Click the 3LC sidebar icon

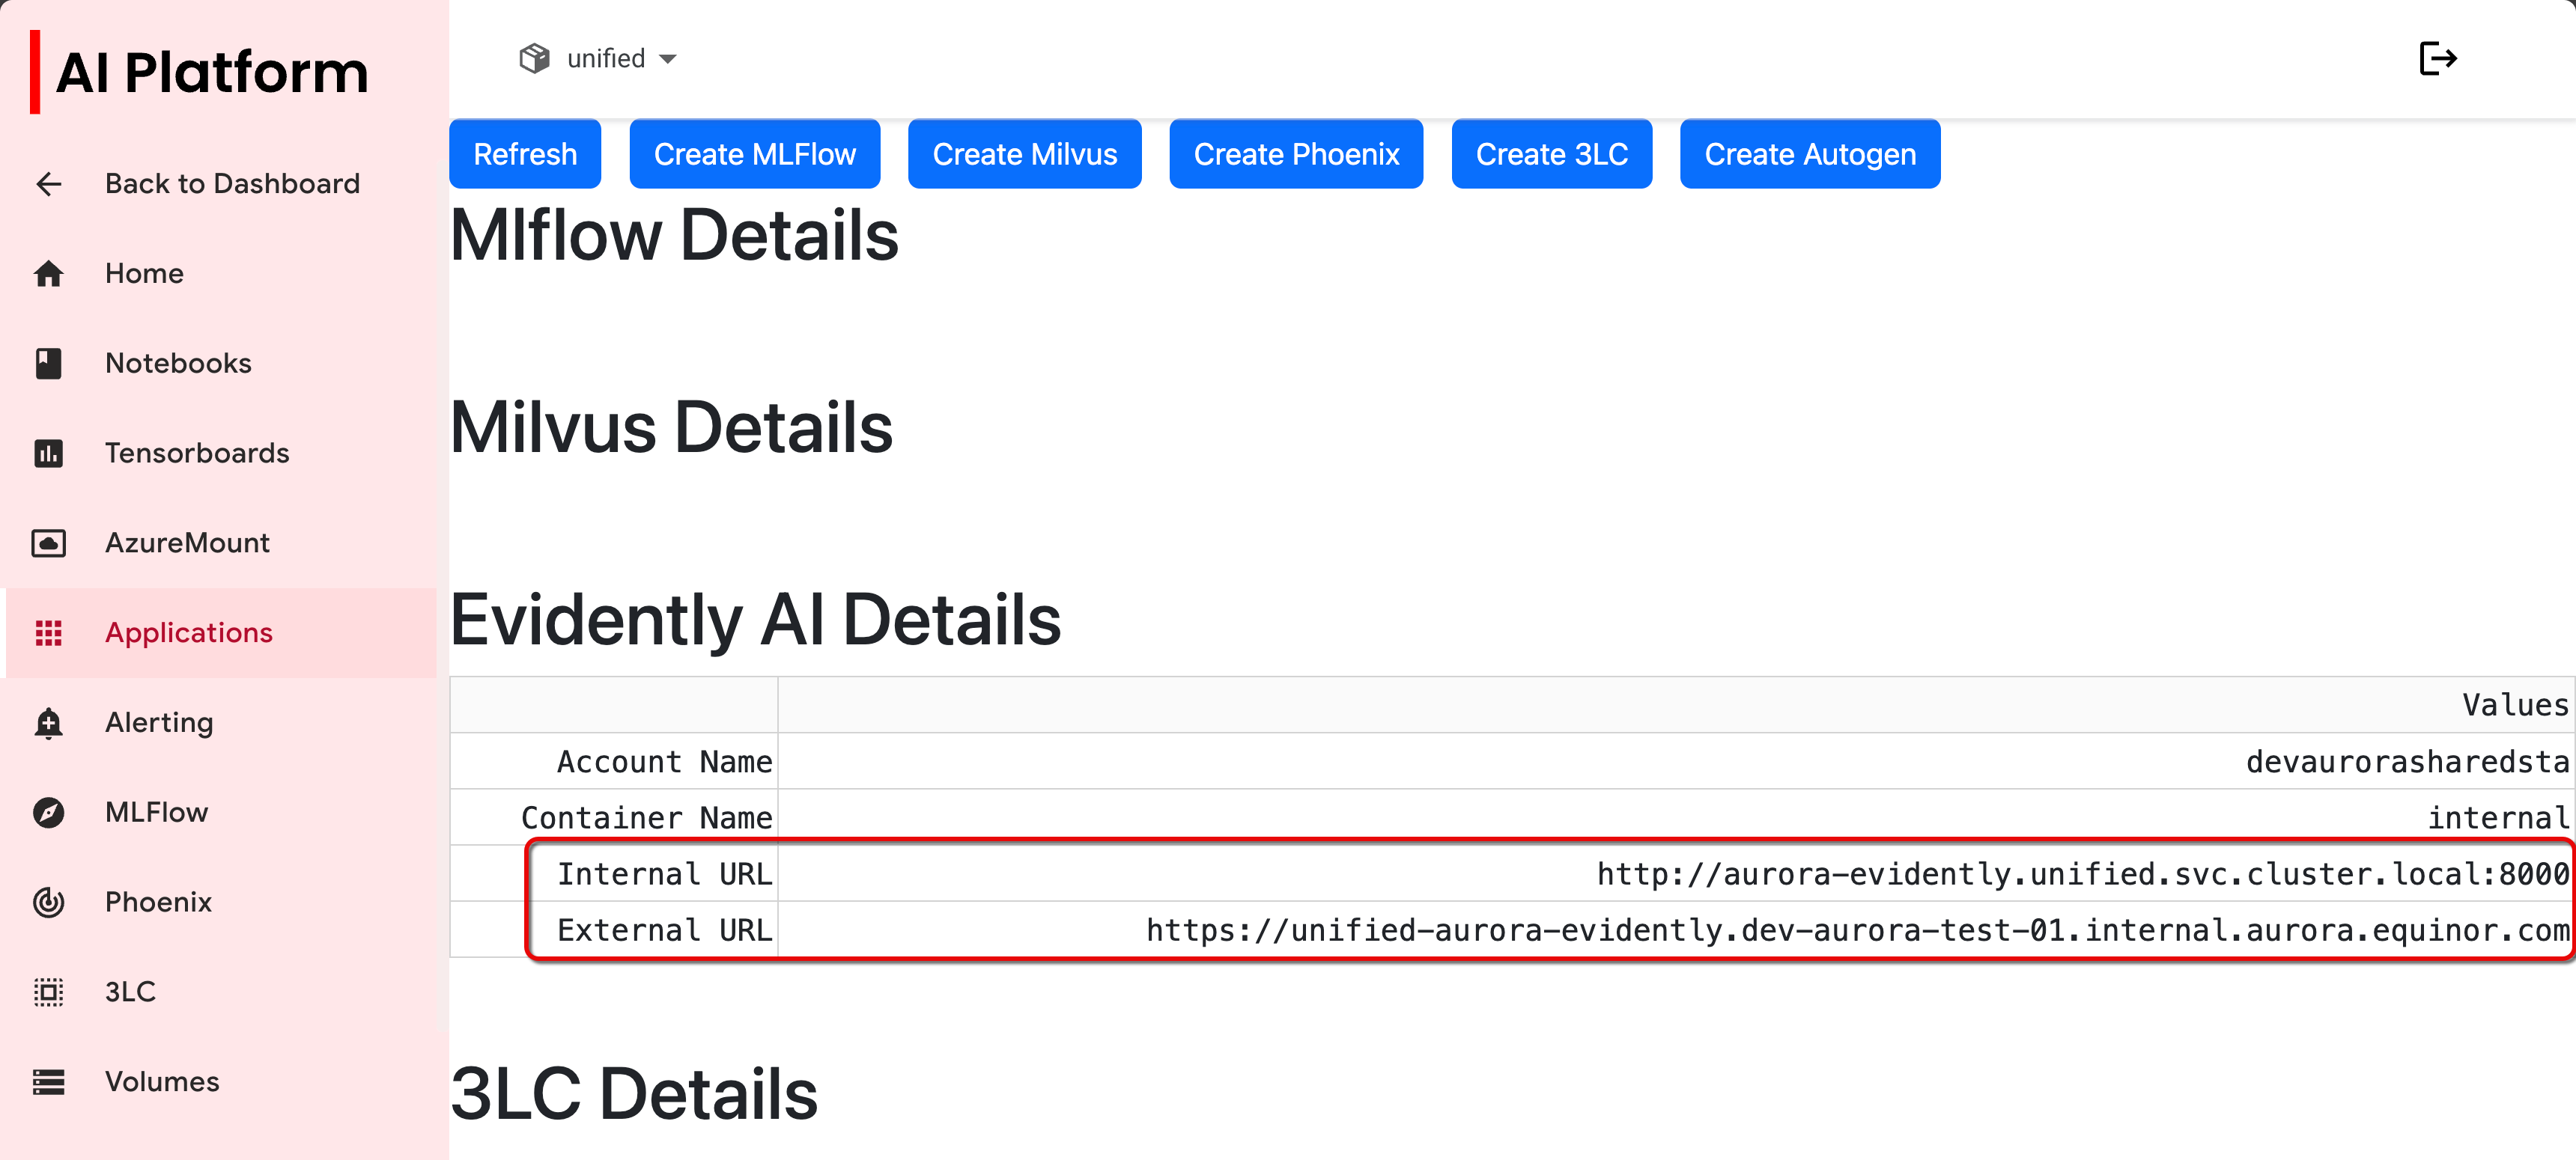tap(49, 992)
